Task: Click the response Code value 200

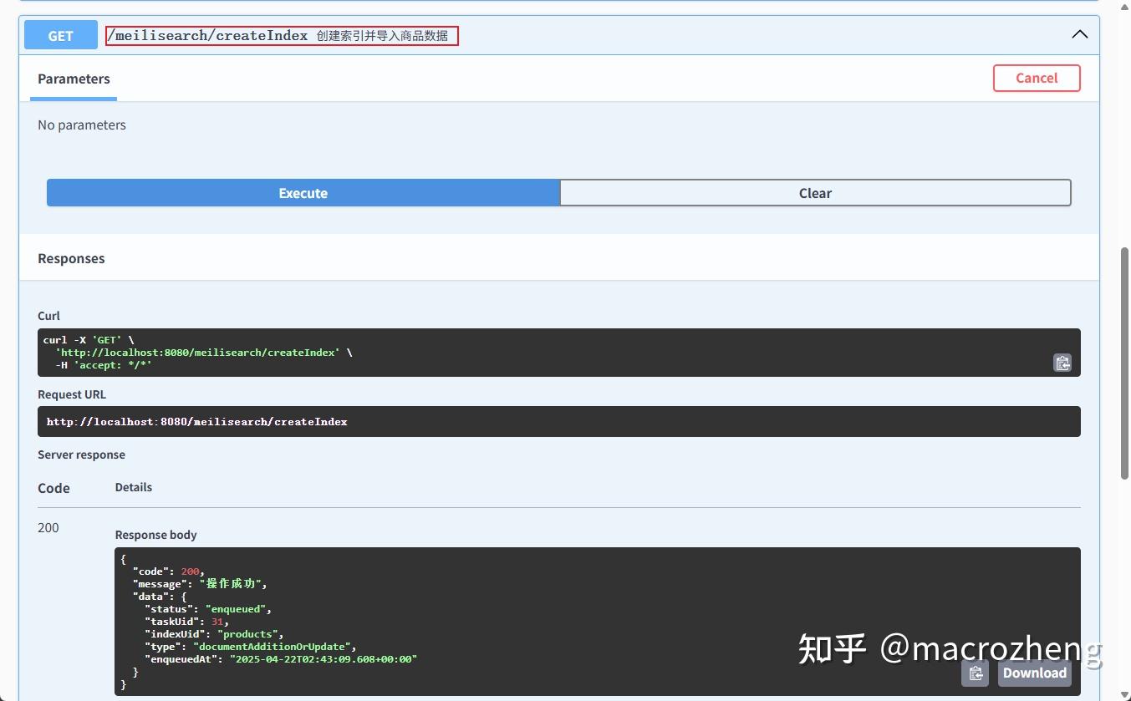Action: pos(48,527)
